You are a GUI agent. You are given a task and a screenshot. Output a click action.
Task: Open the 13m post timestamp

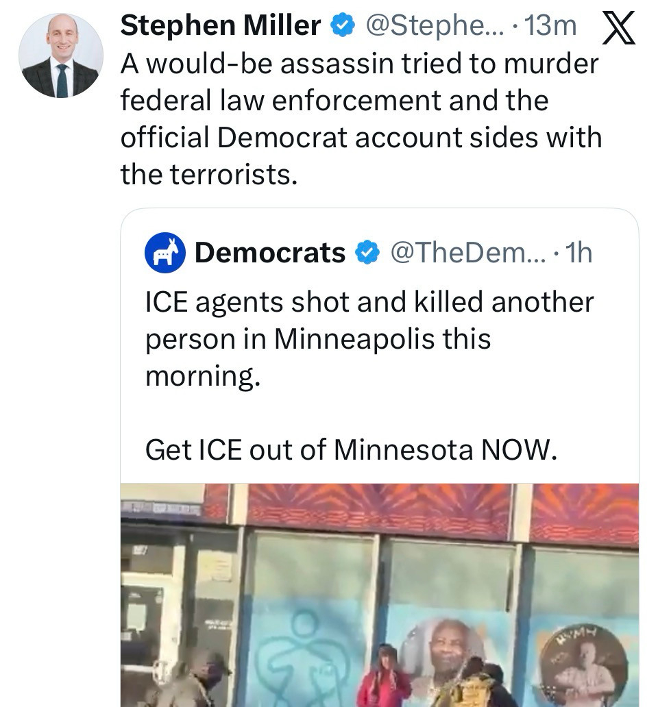[552, 26]
